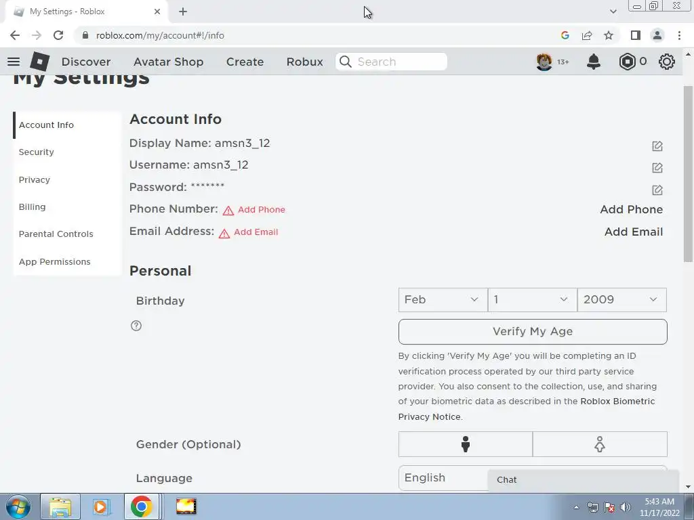Open a new browser tab
This screenshot has width=694, height=520.
pyautogui.click(x=183, y=12)
